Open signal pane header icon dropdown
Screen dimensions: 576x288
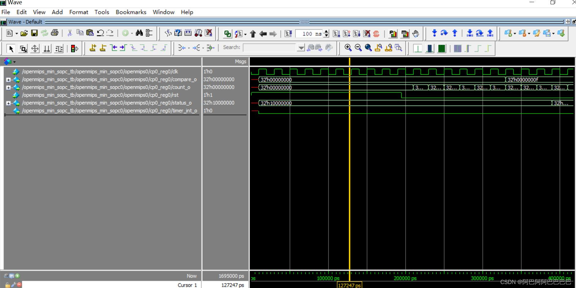pos(14,62)
